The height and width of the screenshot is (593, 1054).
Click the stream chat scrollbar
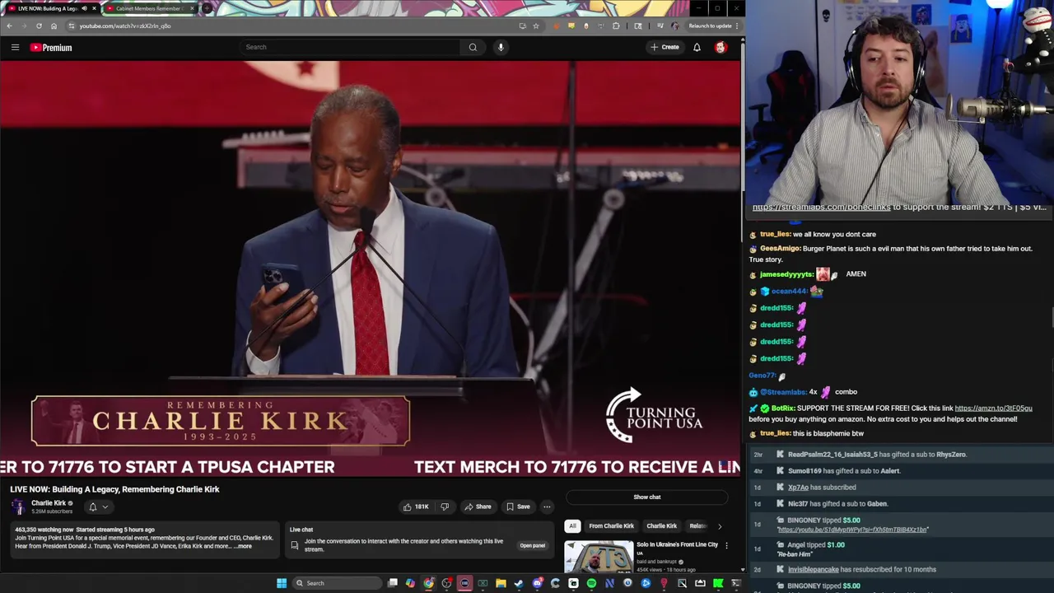pyautogui.click(x=1051, y=317)
